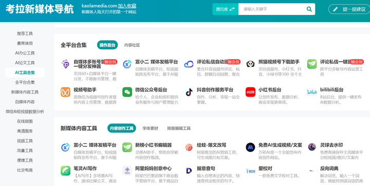Open the 熊猫视频号下载助手 title link
The image size is (370, 186).
point(279,62)
